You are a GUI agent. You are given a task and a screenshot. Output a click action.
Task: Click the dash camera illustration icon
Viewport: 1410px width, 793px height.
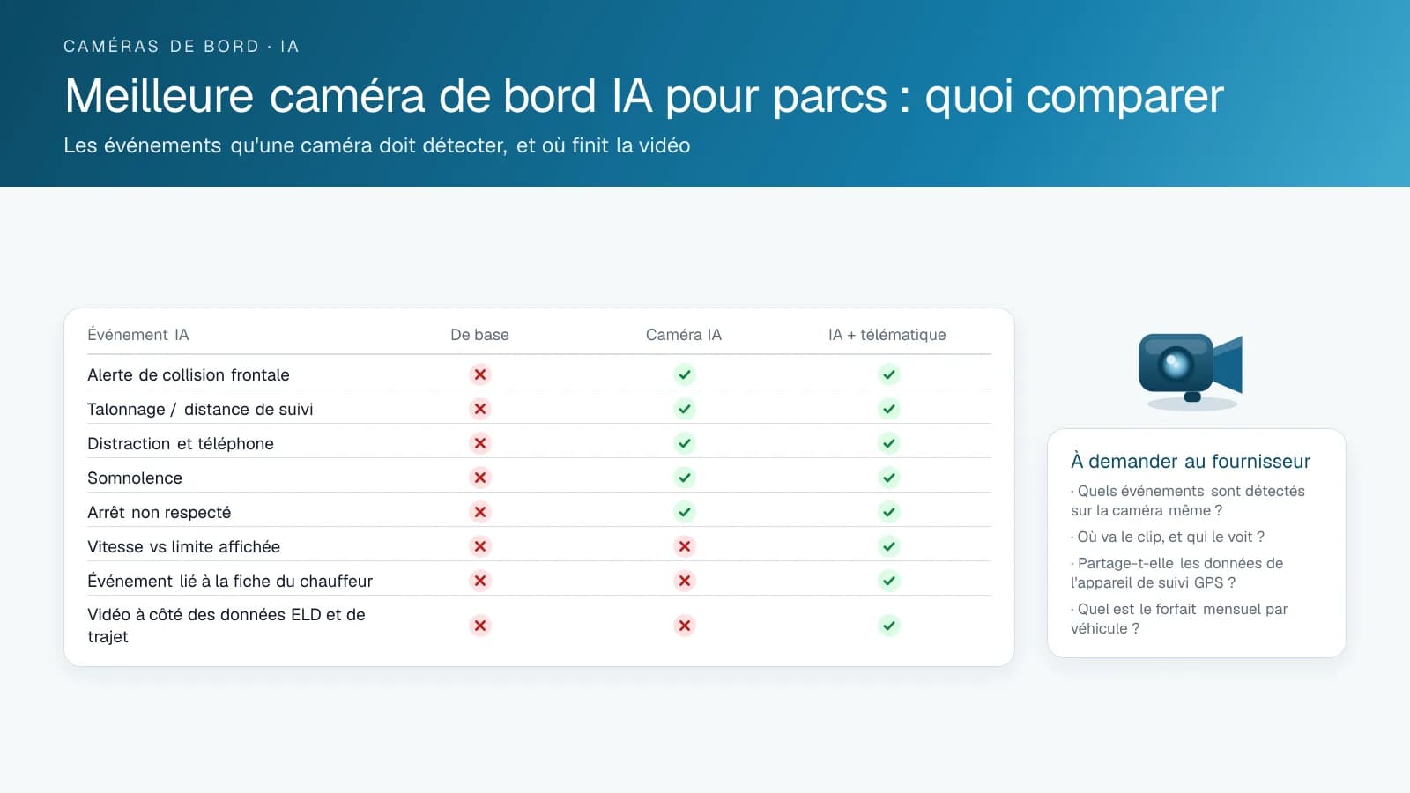[1191, 371]
